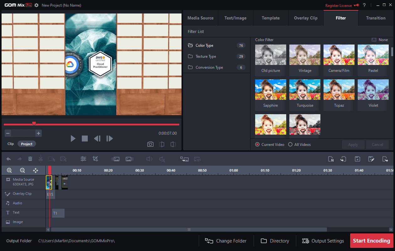Switch preview to Clip mode

coord(11,144)
